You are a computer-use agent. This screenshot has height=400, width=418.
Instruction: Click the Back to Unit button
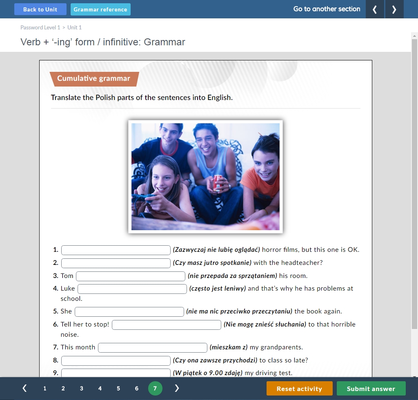point(40,9)
